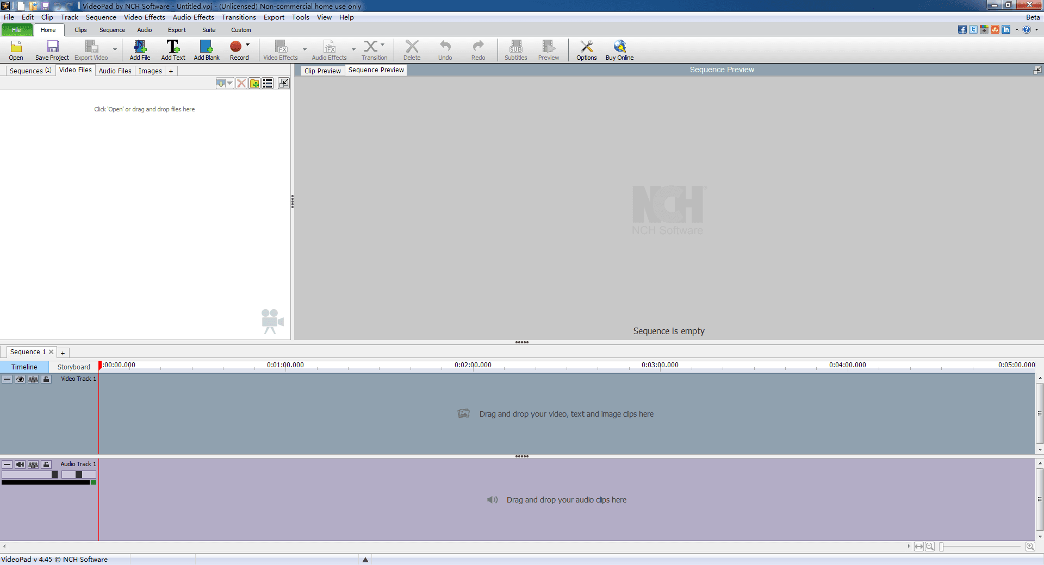The height and width of the screenshot is (565, 1044).
Task: Expand the Record dropdown arrow
Action: pos(248,45)
